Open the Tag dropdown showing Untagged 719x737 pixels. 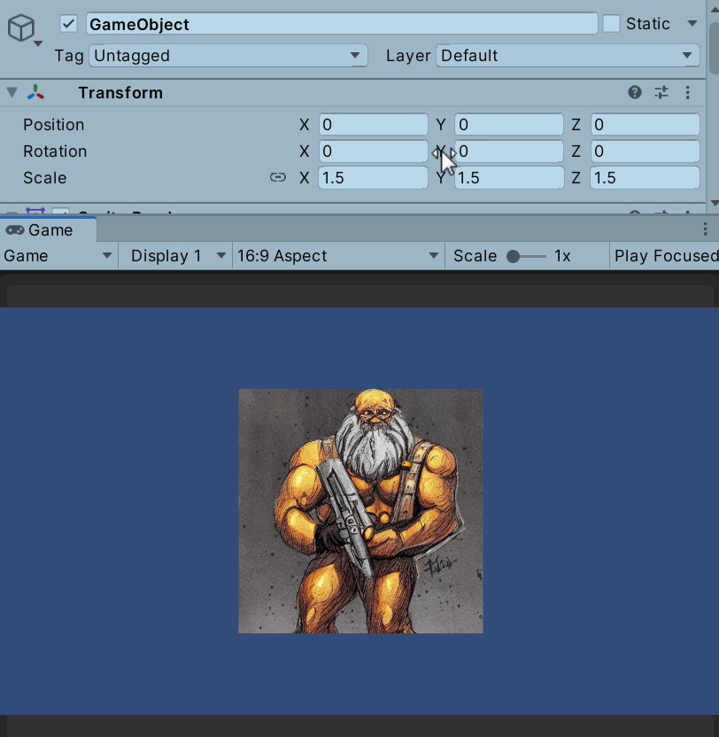228,56
